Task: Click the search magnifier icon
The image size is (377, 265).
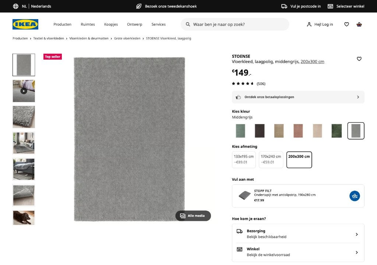Action: 188,24
